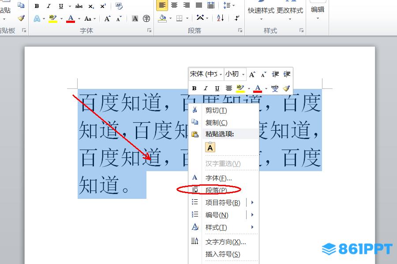Click the Phonetic Guide icon on the mini toolbar
397x264 pixels.
click(275, 88)
